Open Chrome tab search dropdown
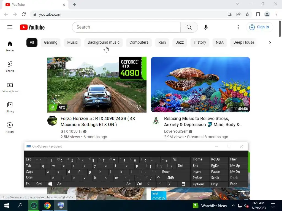Viewport: 282px width, 211px height. click(x=238, y=4)
